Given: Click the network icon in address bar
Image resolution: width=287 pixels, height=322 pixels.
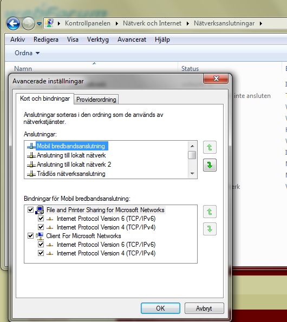Looking at the screenshot, I should point(49,23).
